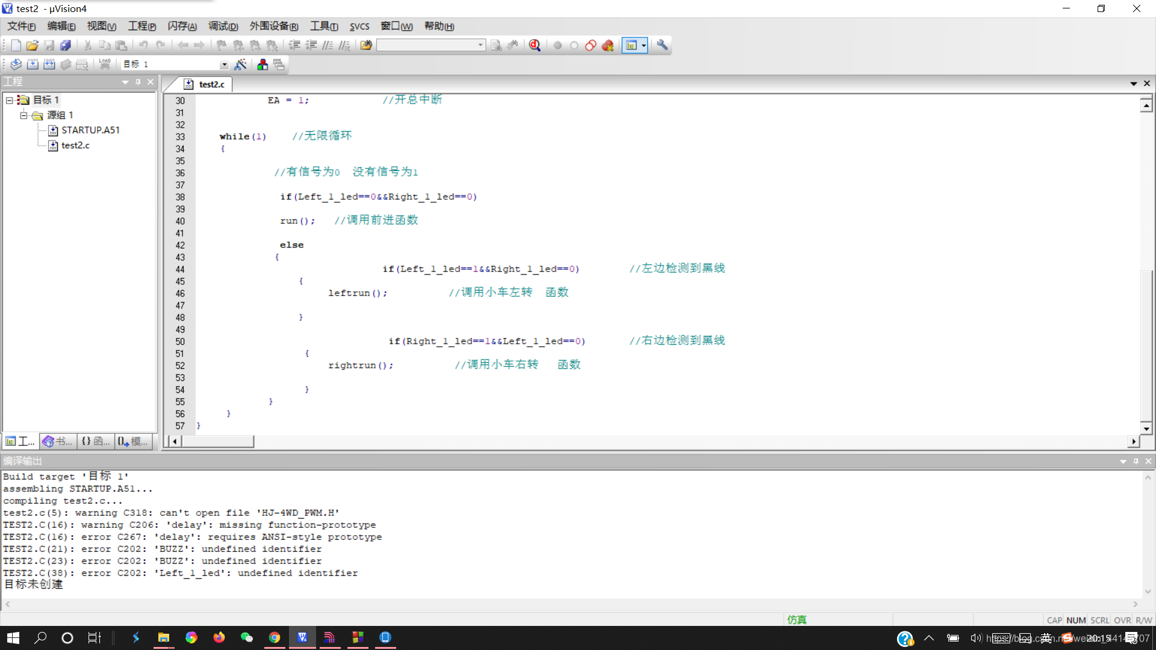Open STARTUP.A51 in project tree
The width and height of the screenshot is (1156, 650).
tap(90, 130)
